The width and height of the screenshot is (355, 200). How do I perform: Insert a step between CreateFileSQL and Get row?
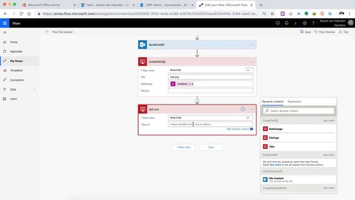tap(197, 100)
